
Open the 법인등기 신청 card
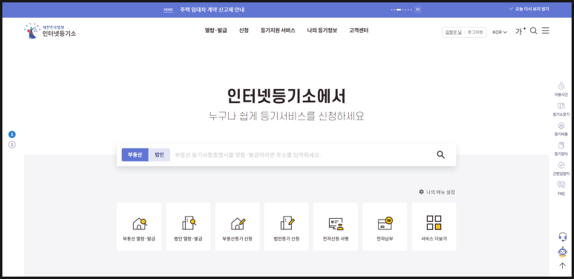click(x=287, y=227)
